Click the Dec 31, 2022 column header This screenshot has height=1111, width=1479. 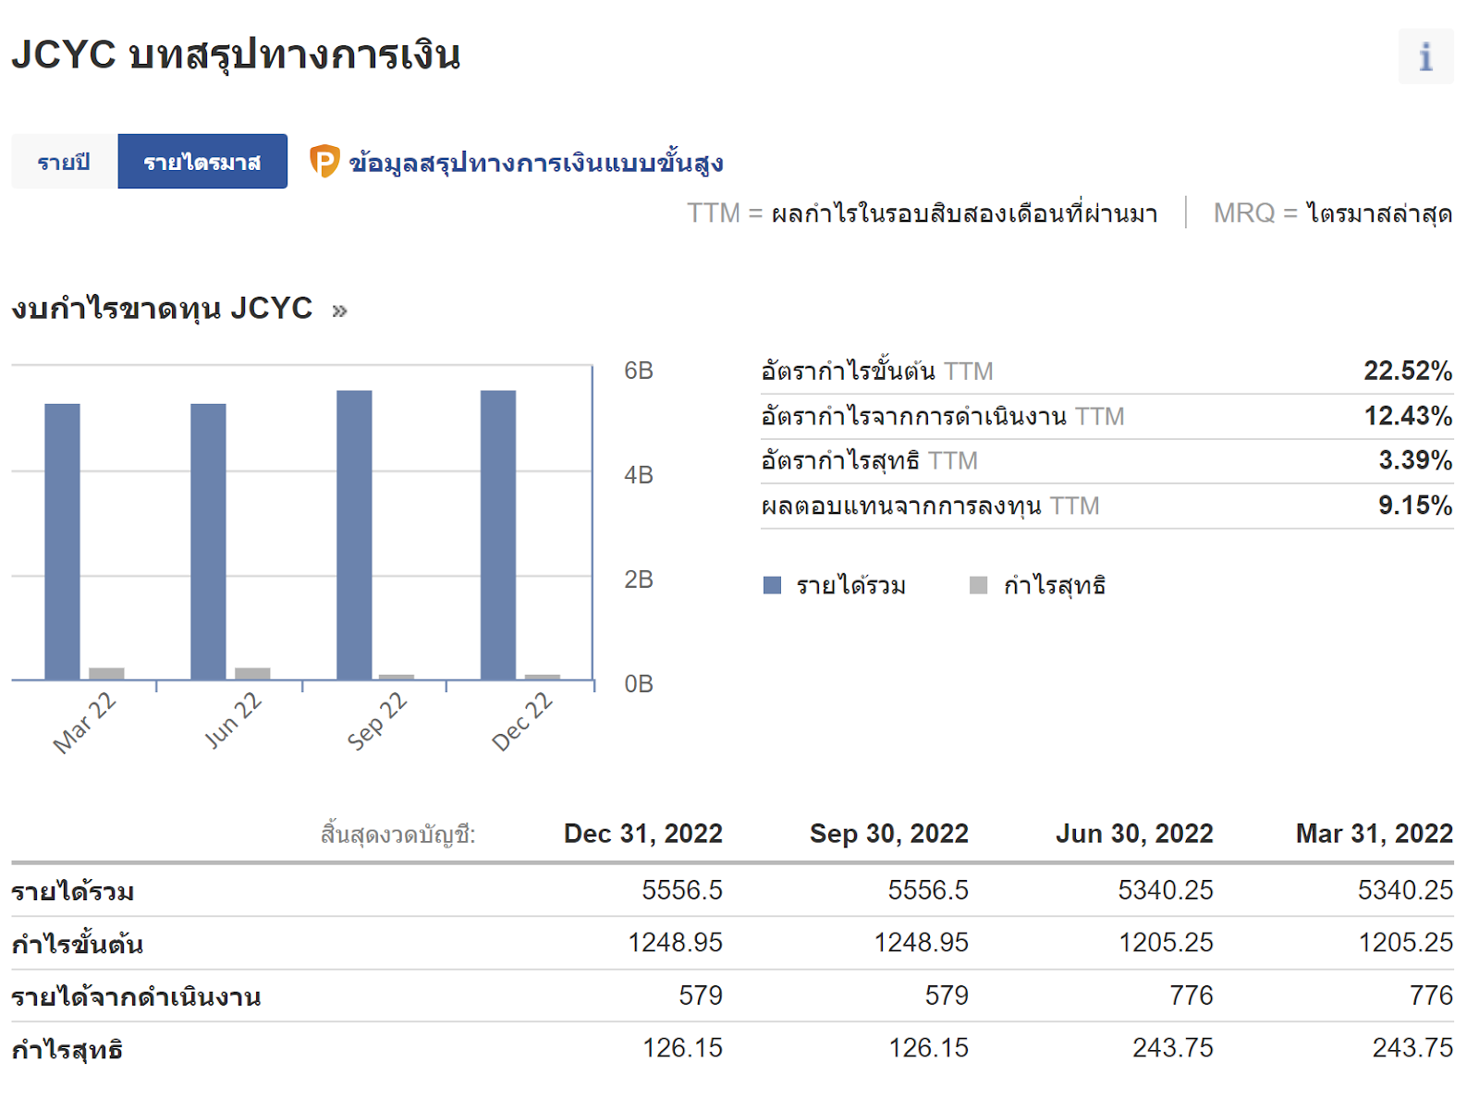pos(642,834)
